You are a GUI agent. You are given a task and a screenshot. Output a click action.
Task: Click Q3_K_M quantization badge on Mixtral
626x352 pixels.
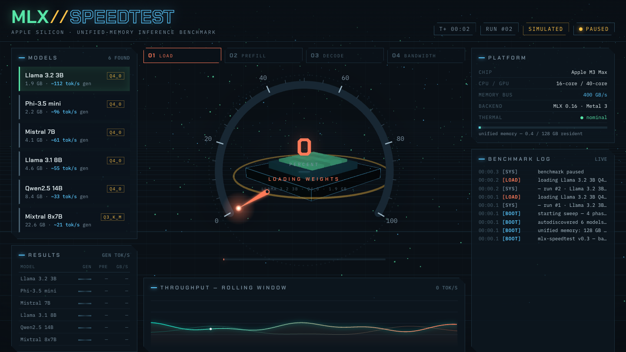(112, 217)
